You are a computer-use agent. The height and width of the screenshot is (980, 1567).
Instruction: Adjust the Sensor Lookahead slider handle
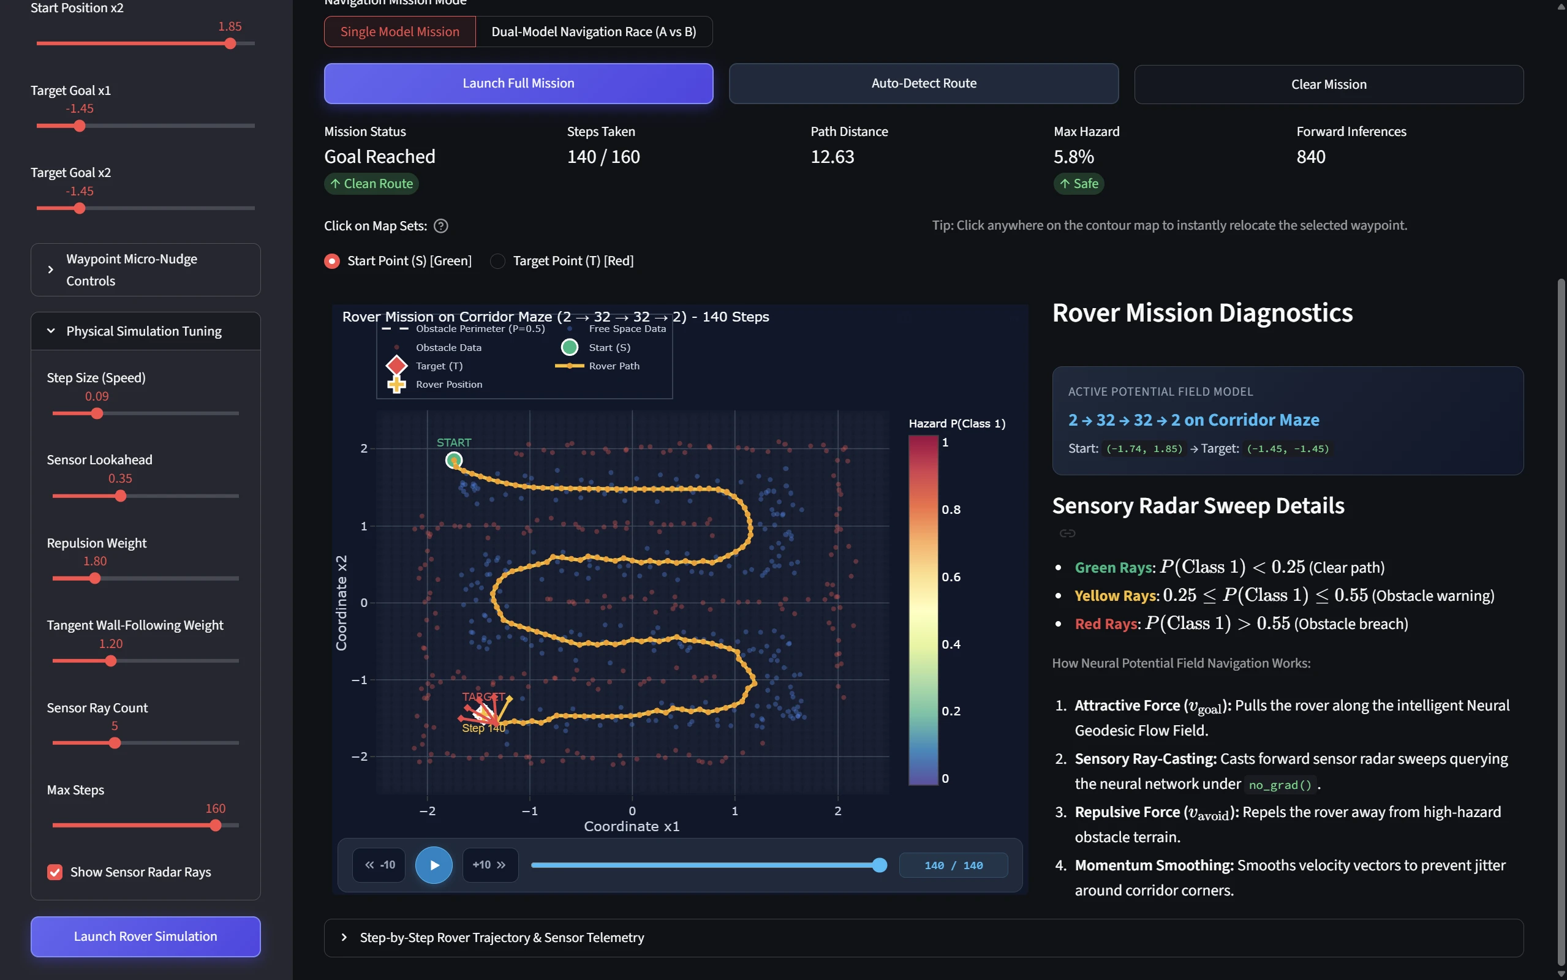pos(121,496)
